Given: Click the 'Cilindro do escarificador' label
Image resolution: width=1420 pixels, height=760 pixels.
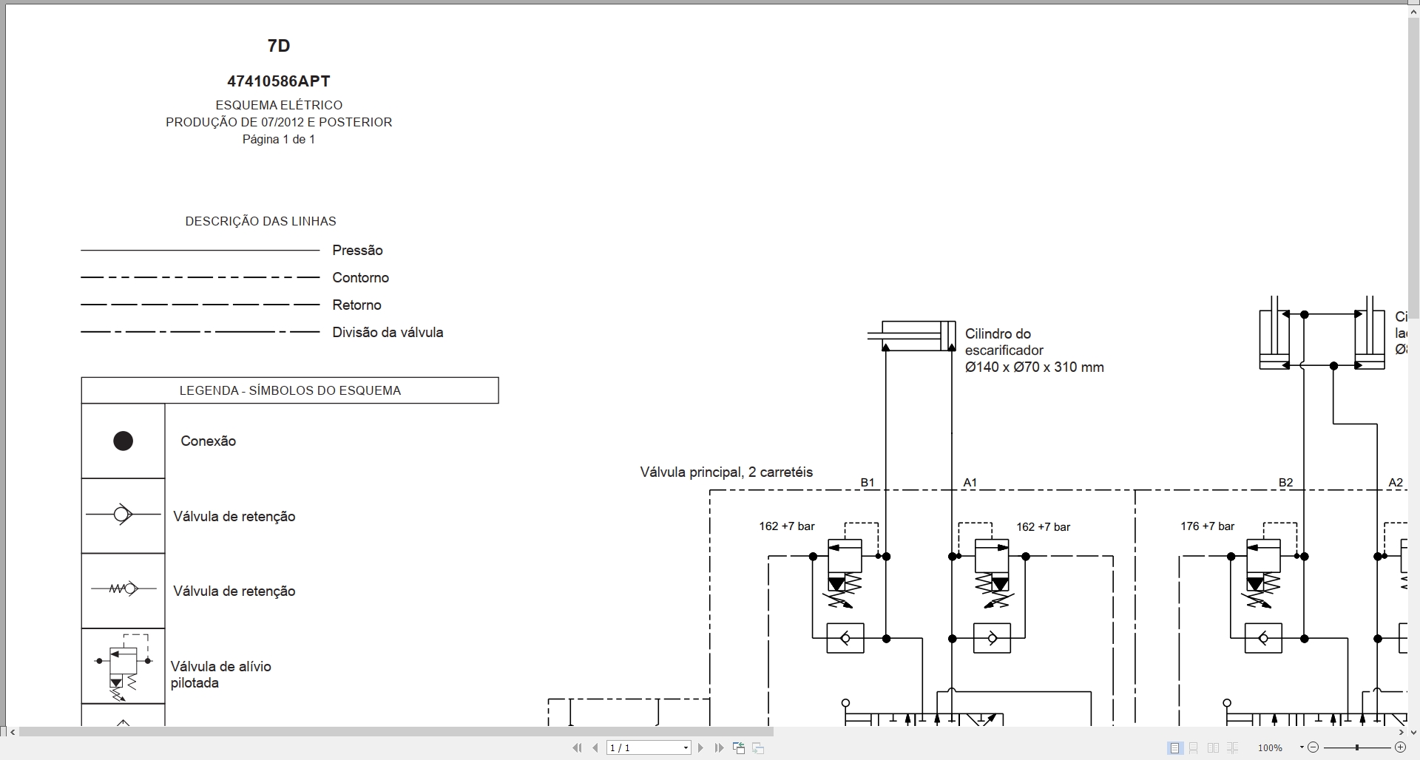Looking at the screenshot, I should [1004, 342].
